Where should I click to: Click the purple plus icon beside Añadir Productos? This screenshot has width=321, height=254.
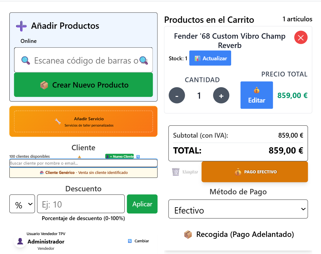(21, 26)
